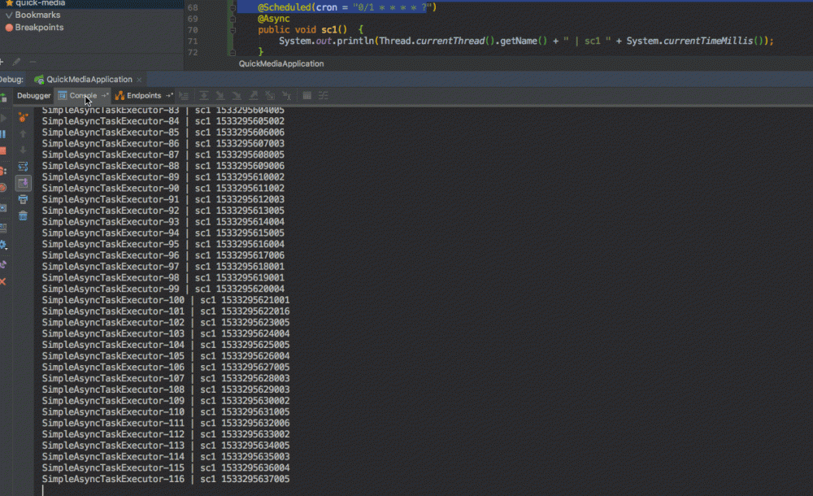This screenshot has height=496, width=813.
Task: Toggle Soft-Wrap in console
Action: click(x=23, y=167)
